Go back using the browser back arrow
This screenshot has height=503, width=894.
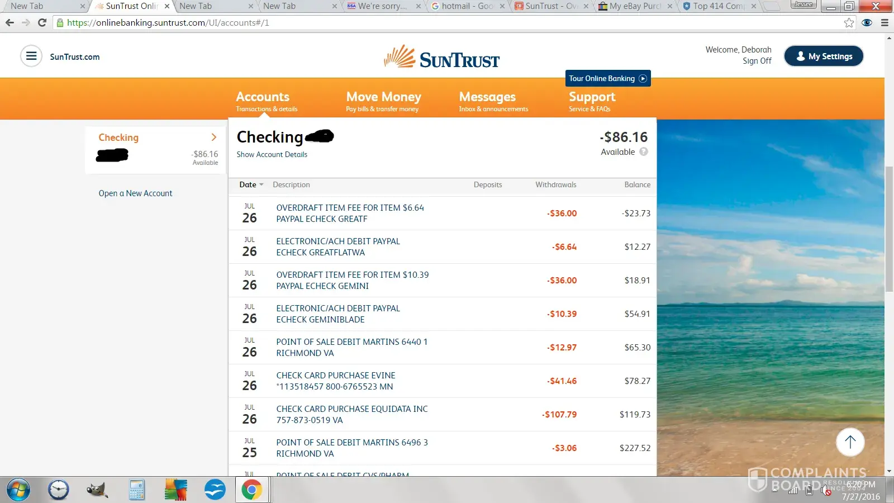click(x=9, y=23)
